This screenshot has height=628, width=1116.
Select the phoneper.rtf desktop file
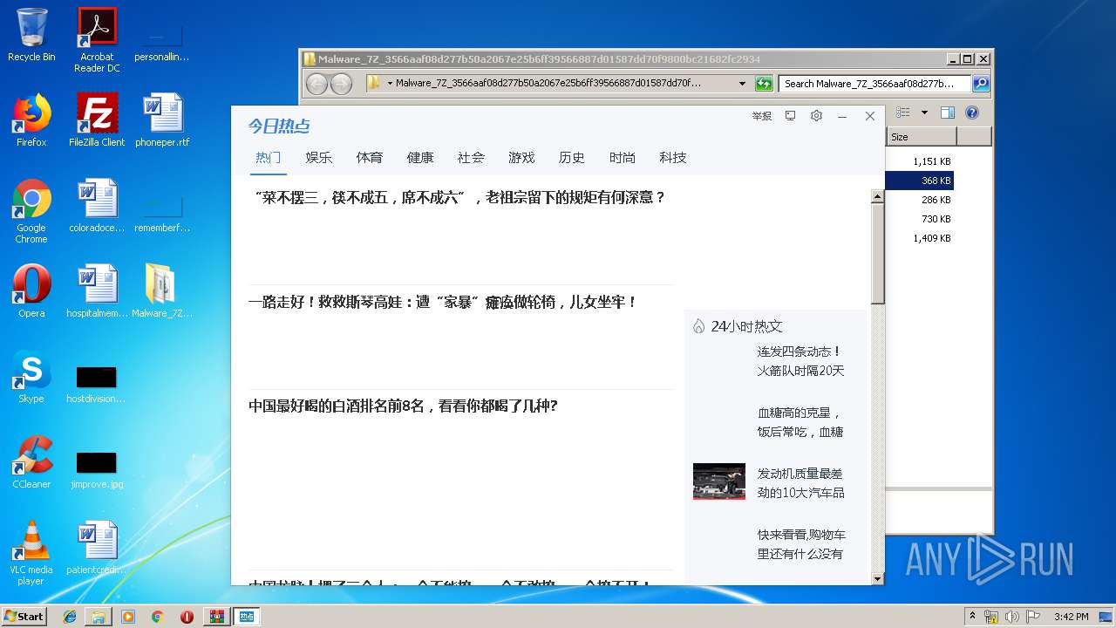coord(162,120)
